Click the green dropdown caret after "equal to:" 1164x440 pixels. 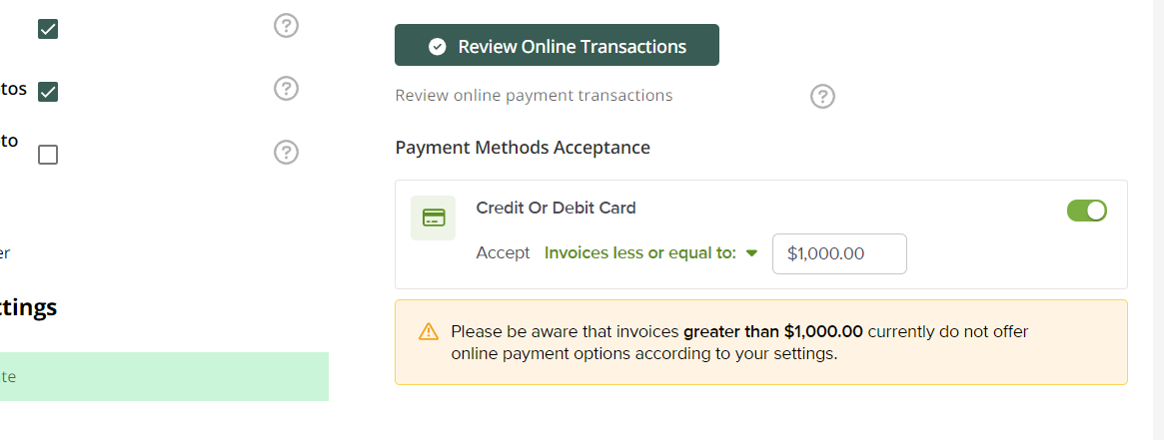pos(752,253)
